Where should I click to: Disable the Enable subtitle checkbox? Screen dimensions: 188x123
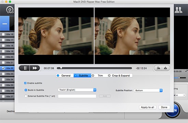click(25, 83)
